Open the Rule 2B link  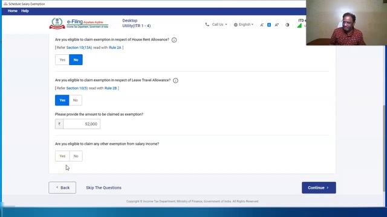coord(111,88)
